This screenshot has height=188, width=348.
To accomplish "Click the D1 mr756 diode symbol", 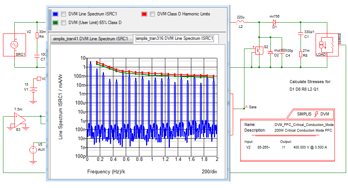I will pyautogui.click(x=275, y=22).
